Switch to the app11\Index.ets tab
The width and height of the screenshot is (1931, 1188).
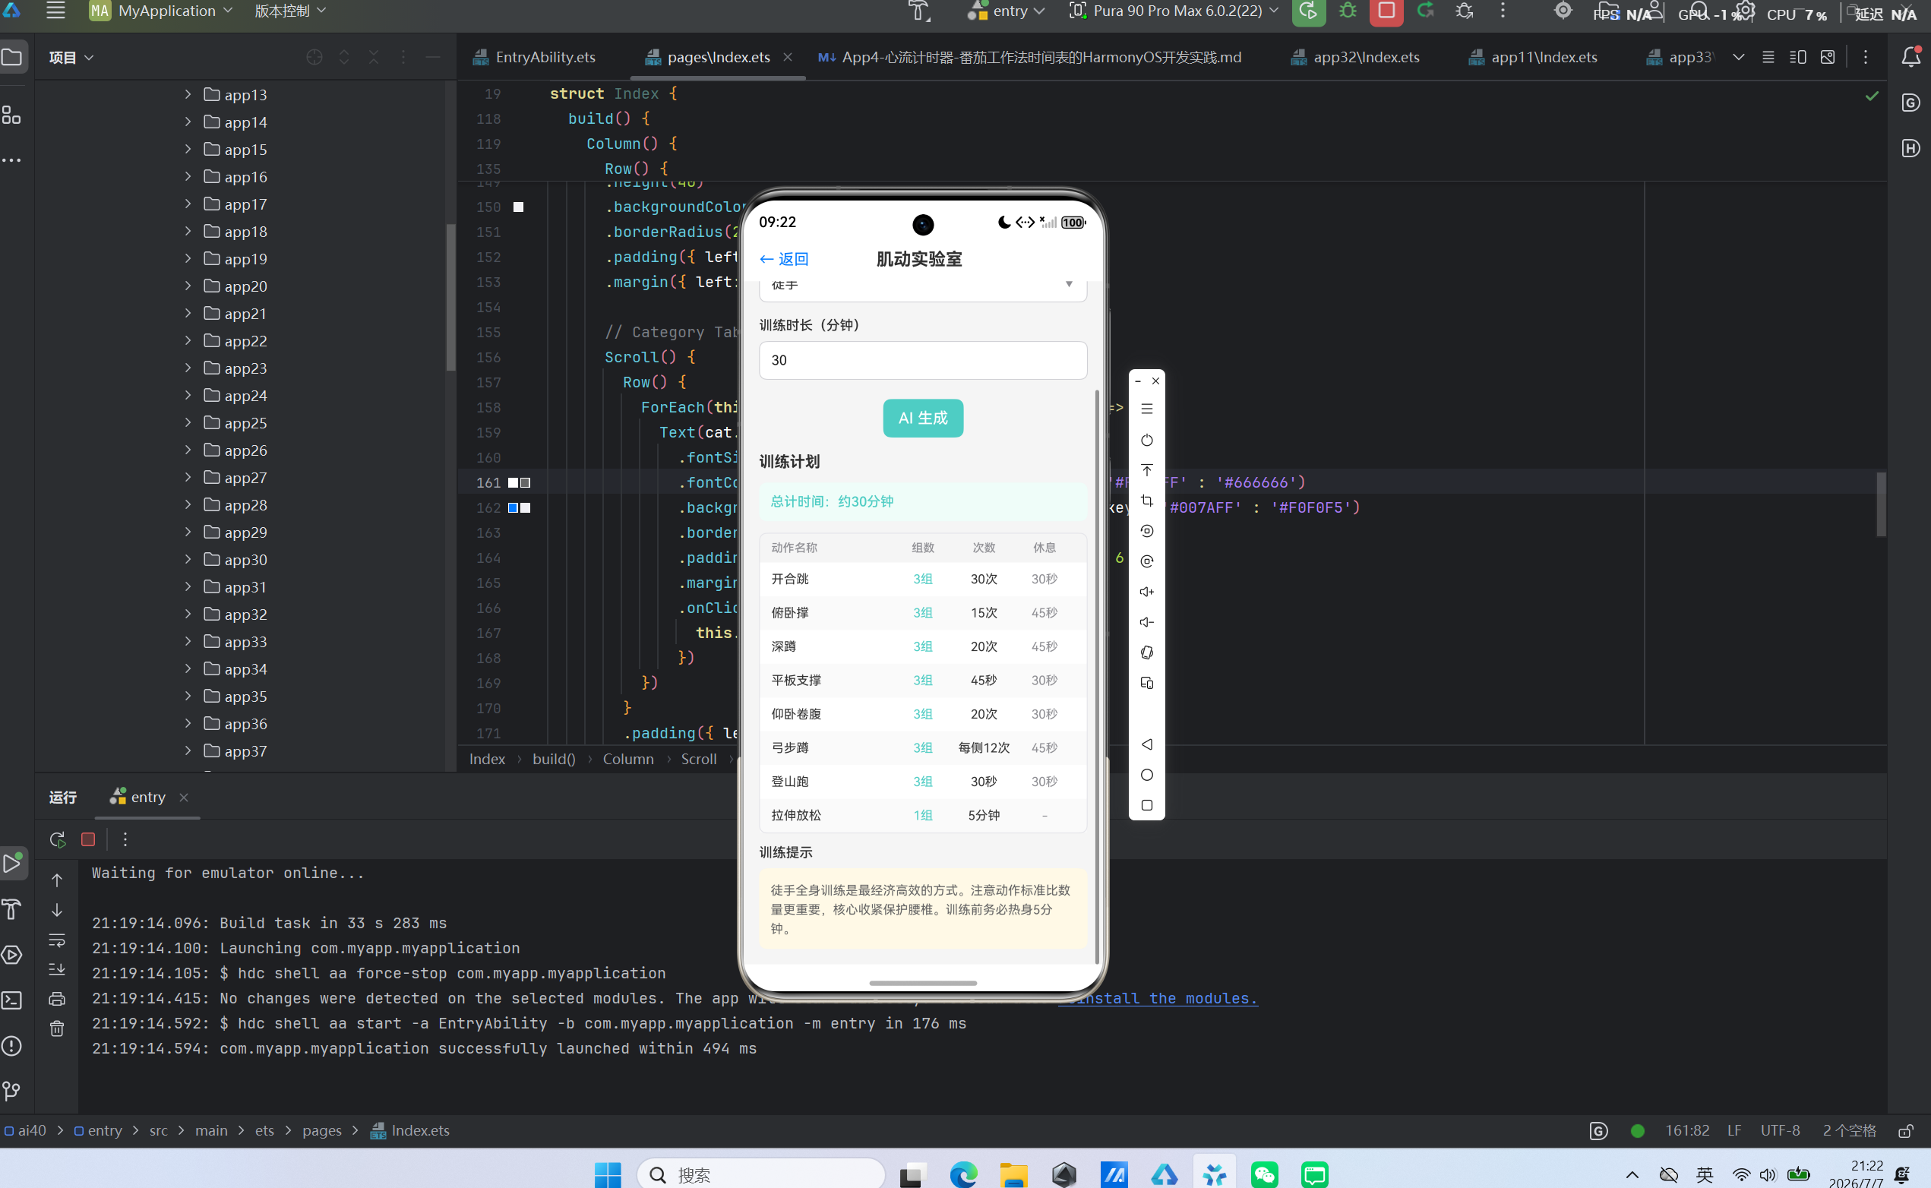click(1532, 58)
